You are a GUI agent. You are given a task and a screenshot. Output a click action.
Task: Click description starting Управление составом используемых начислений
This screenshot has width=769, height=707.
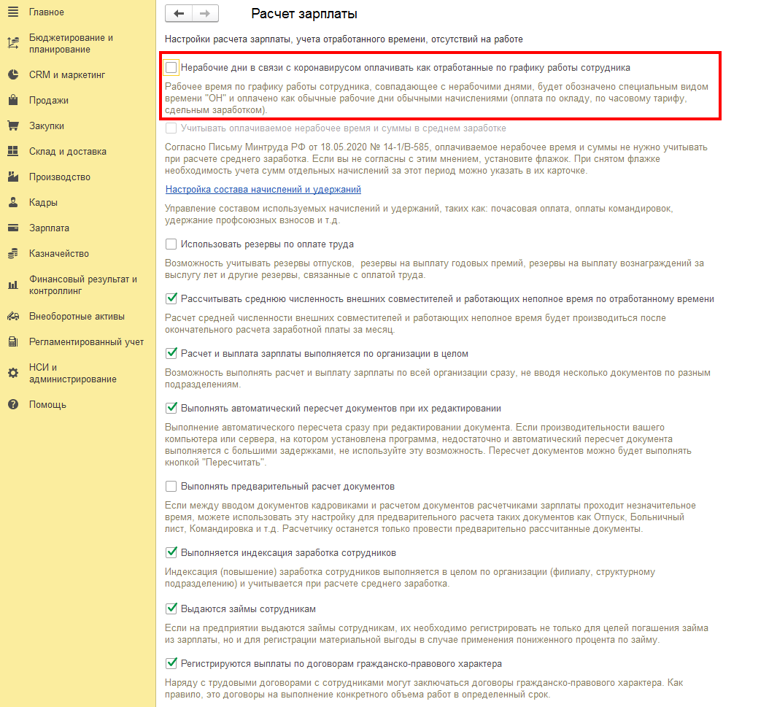click(419, 215)
